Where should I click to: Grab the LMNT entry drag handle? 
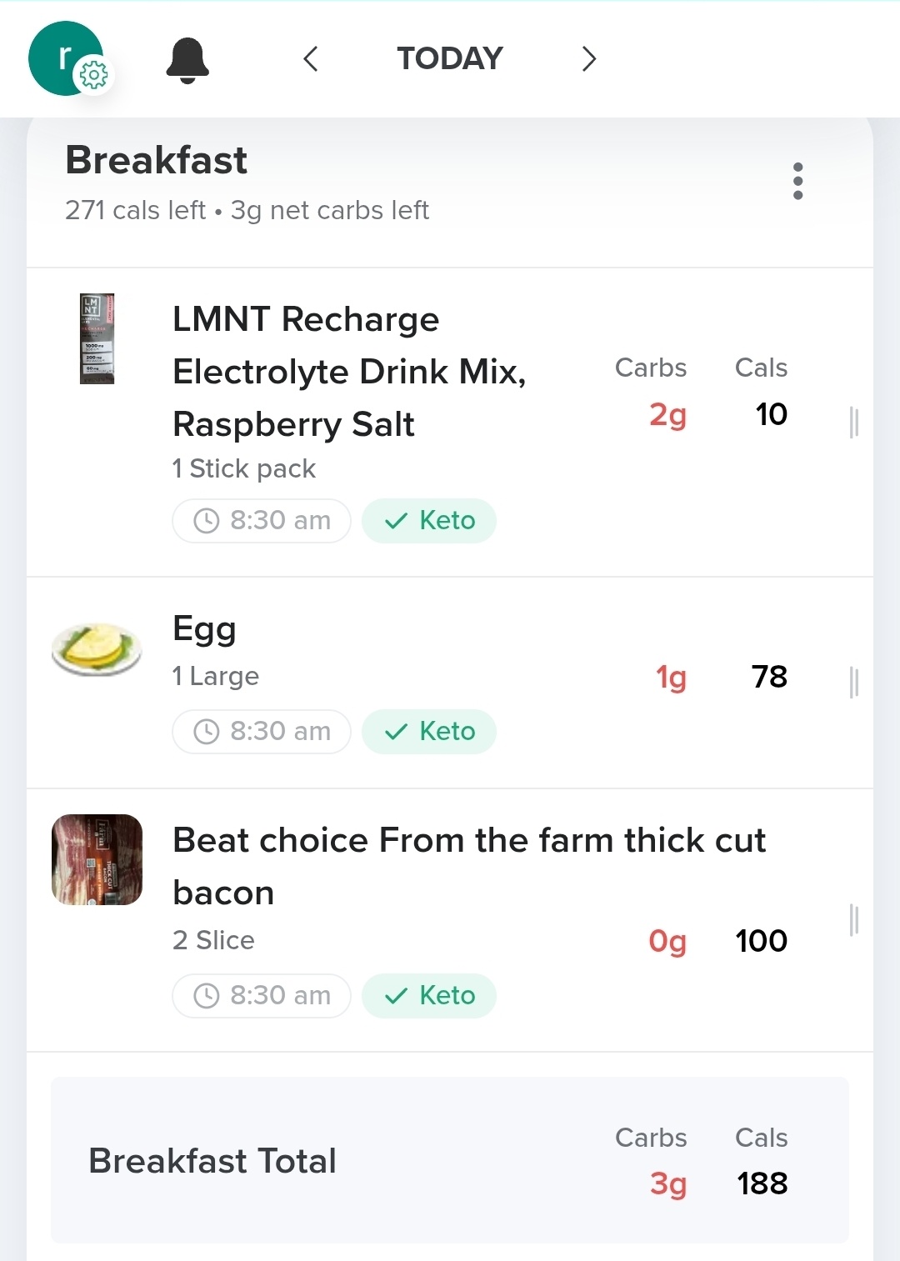(x=853, y=423)
